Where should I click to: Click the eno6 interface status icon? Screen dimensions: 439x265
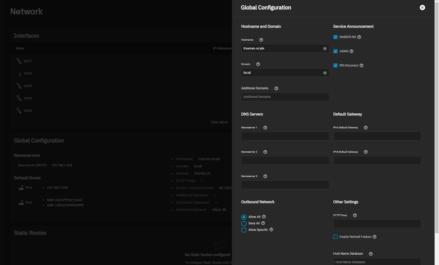click(19, 111)
